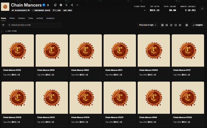Click the Chain Mancer #727 name

pos(182,70)
